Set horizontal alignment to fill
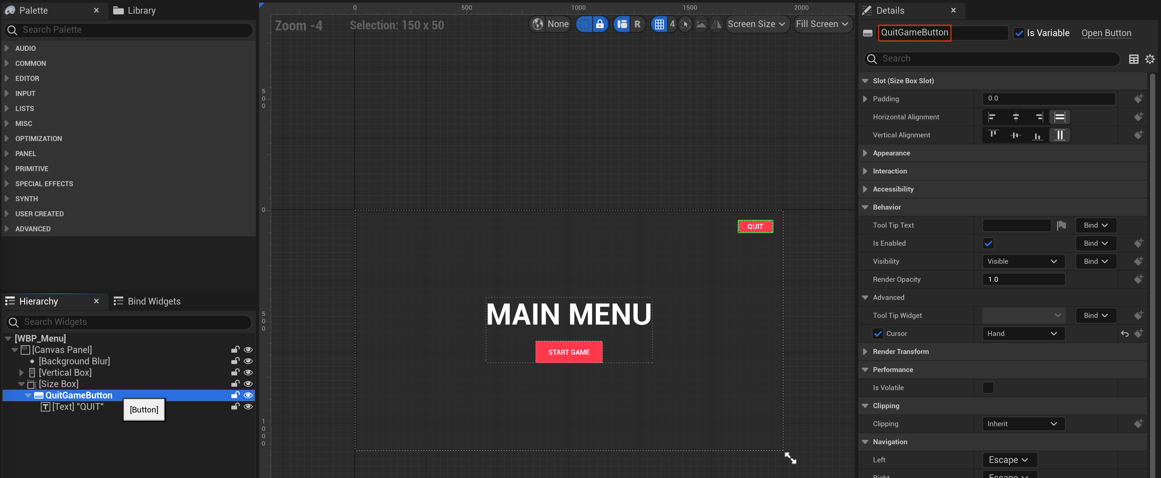This screenshot has width=1161, height=478. point(1060,117)
